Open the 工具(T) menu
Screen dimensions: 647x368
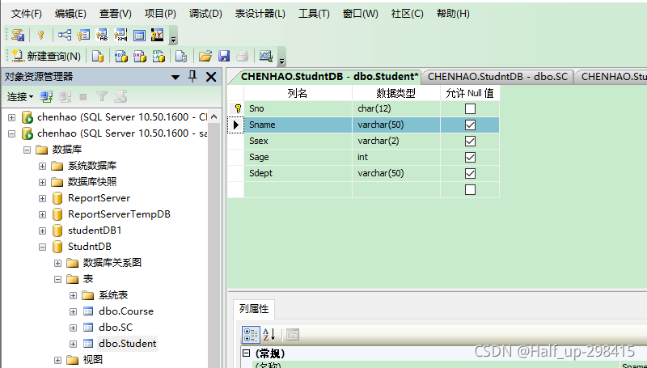(314, 14)
